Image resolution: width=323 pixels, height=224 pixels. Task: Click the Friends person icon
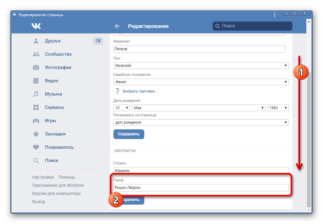[36, 41]
